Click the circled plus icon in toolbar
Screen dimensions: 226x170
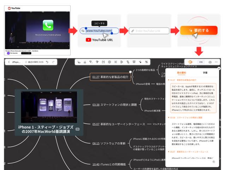coord(109,62)
